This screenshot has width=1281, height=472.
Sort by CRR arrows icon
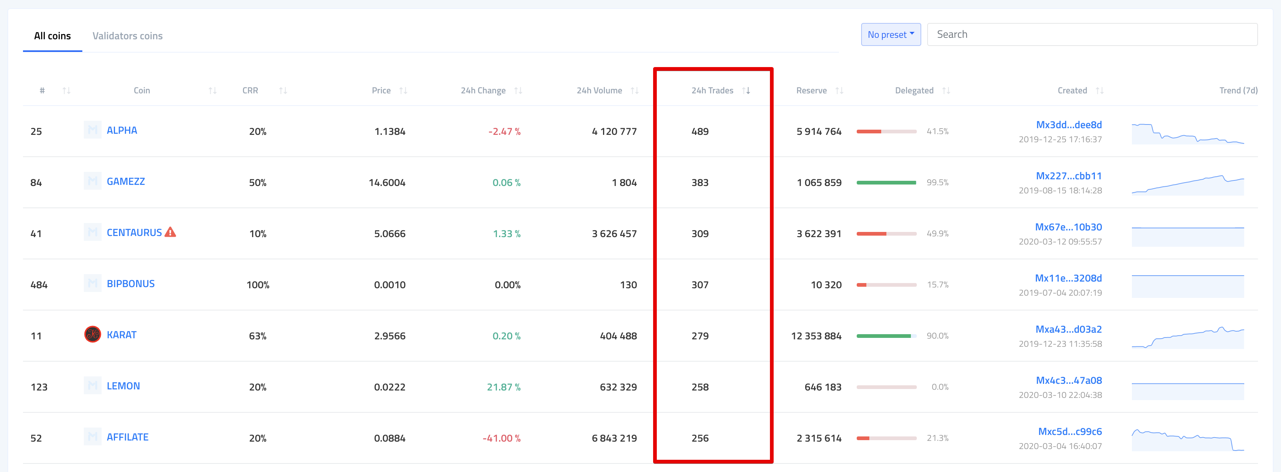(283, 90)
